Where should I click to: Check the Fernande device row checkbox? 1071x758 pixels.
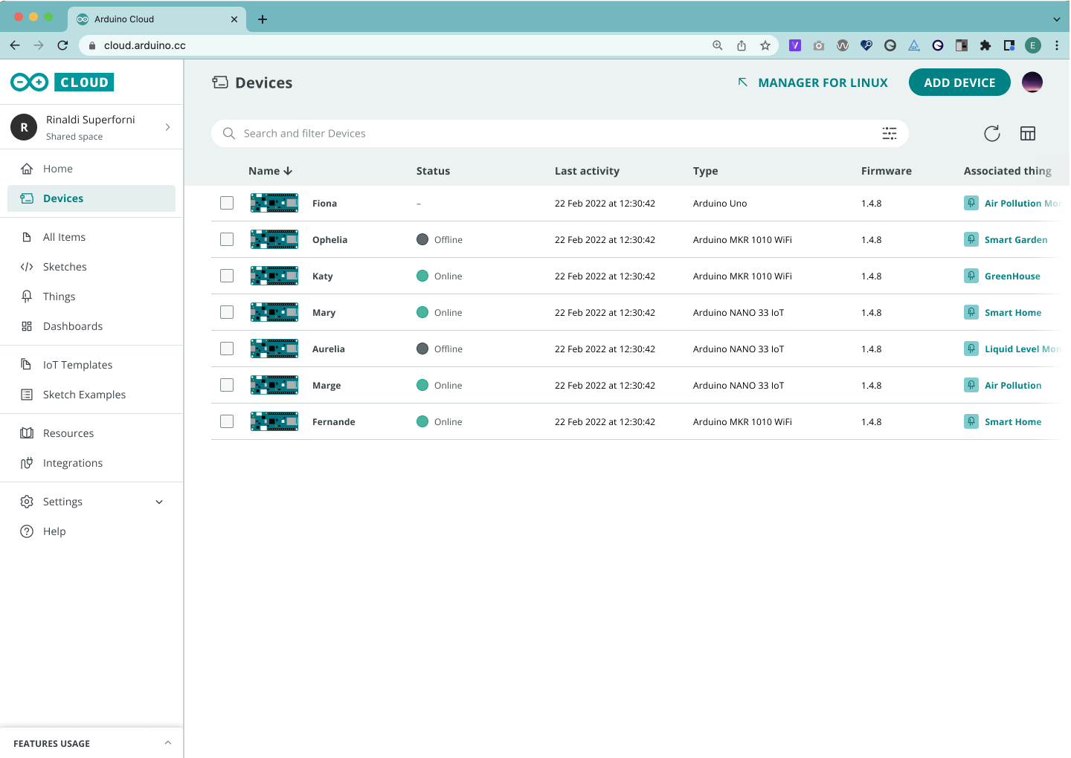227,421
